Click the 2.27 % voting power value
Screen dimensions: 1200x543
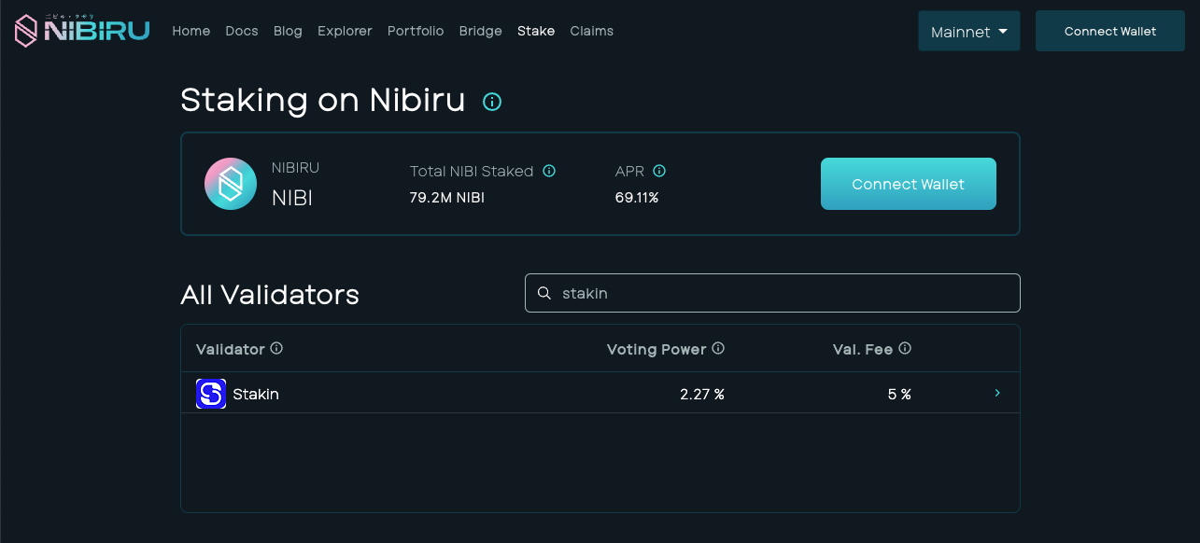pos(702,394)
